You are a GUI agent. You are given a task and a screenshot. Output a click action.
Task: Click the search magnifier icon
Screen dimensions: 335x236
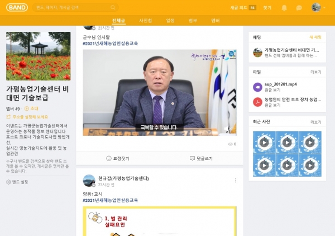click(x=114, y=8)
